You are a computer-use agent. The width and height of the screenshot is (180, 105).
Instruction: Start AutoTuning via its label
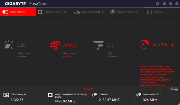(163, 45)
